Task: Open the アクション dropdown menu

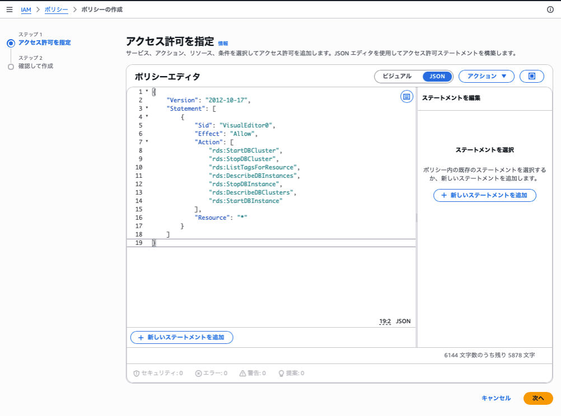Action: 486,76
